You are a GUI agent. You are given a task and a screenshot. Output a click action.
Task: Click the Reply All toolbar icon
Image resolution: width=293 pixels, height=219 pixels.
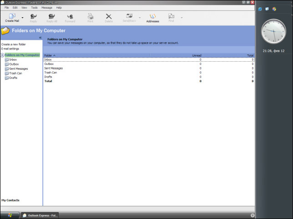(x=51, y=16)
